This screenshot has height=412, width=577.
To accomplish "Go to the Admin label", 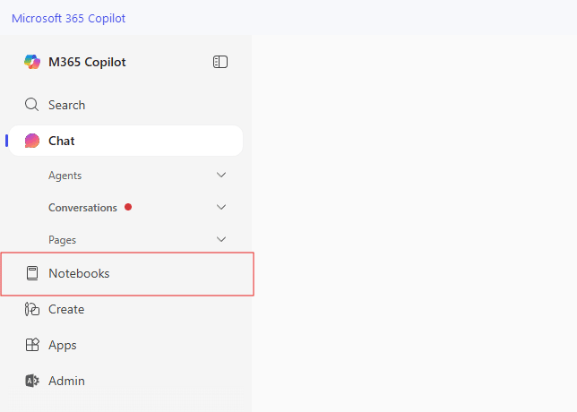I will coord(66,381).
